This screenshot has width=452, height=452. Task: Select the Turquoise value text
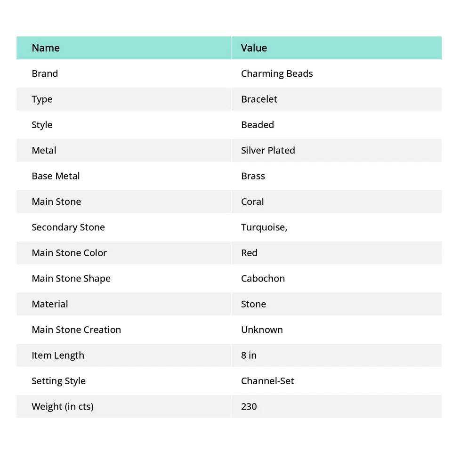pyautogui.click(x=264, y=227)
